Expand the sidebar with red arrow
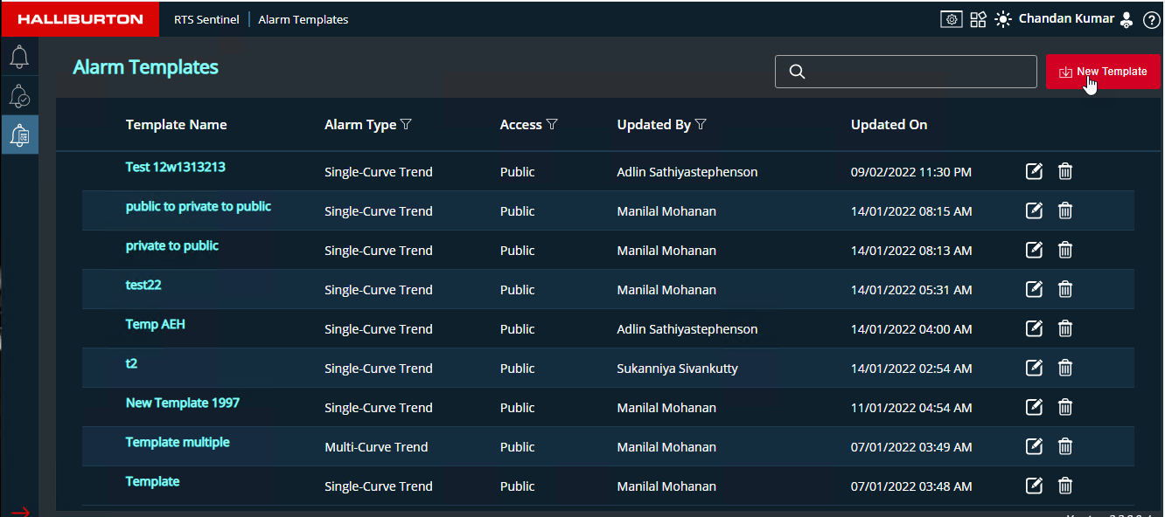 click(19, 511)
